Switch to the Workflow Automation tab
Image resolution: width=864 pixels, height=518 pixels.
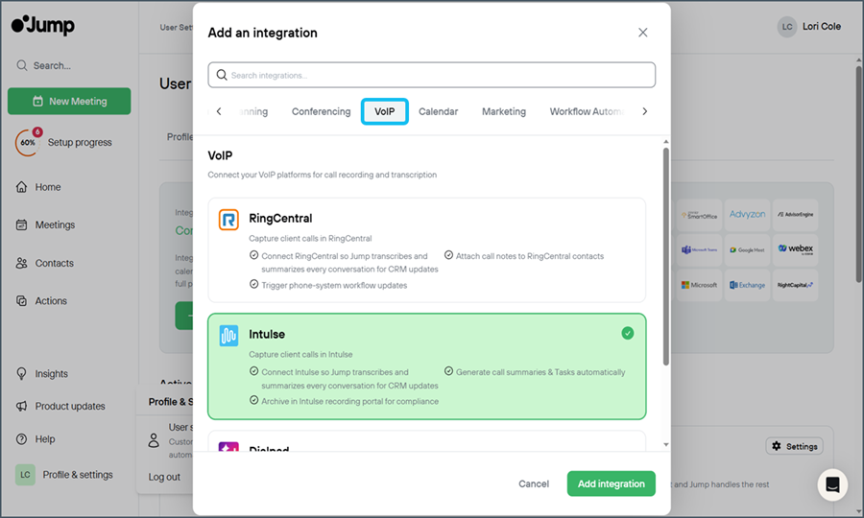coord(588,111)
